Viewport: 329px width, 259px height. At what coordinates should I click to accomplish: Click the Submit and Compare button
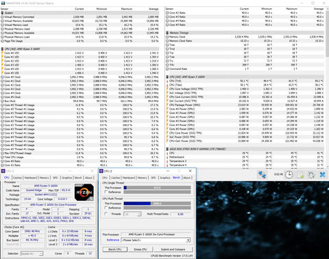coord(173,249)
